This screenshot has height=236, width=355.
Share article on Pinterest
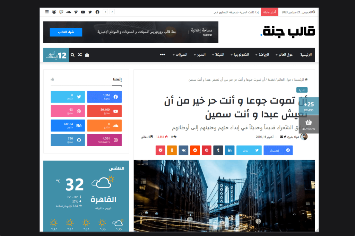click(x=207, y=150)
